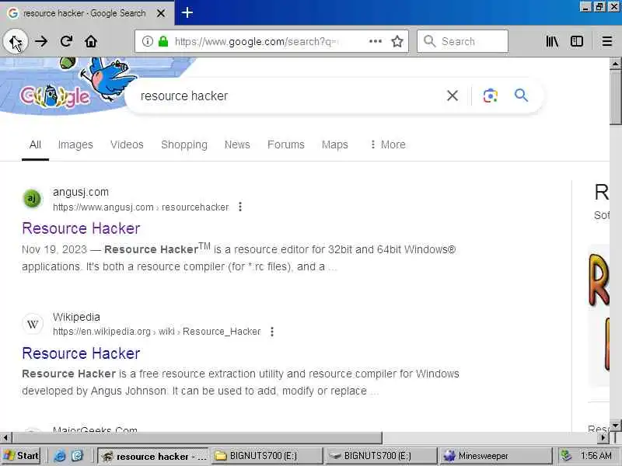Click the en.wikipedia.org Resource_Hacker URL text
Image resolution: width=622 pixels, height=466 pixels.
click(x=157, y=332)
